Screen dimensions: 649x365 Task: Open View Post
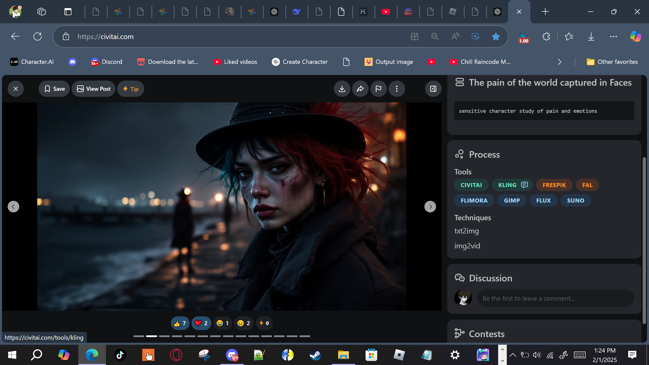[x=94, y=89]
